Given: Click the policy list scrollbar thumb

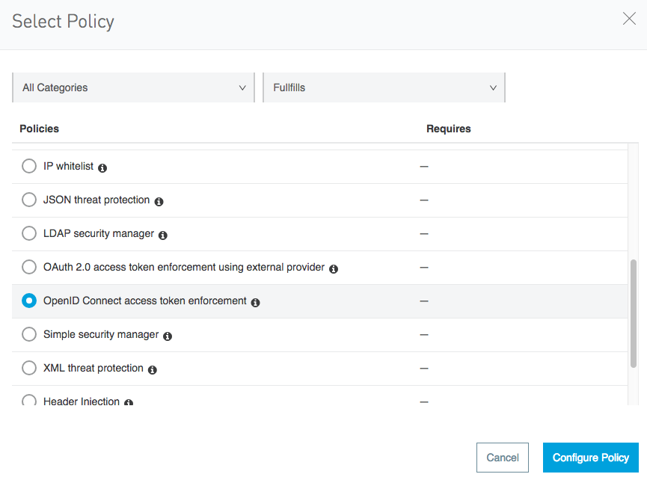Looking at the screenshot, I should [634, 313].
